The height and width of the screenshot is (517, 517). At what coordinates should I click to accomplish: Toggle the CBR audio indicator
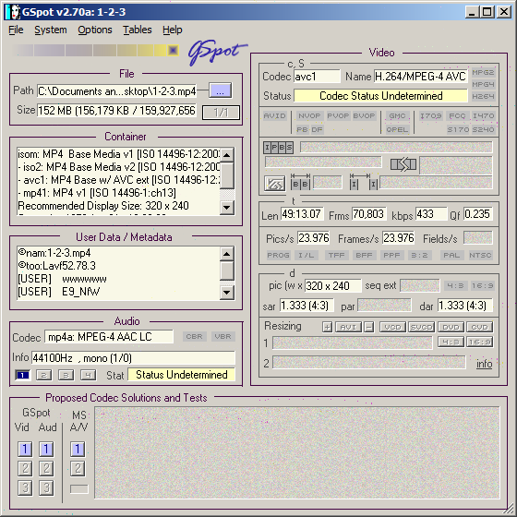click(194, 337)
